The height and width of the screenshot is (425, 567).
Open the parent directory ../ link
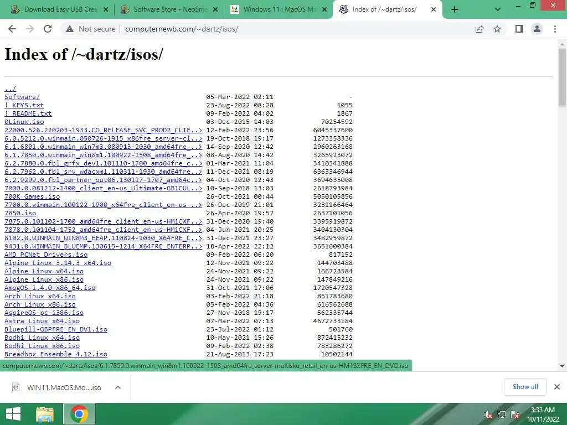click(x=10, y=89)
